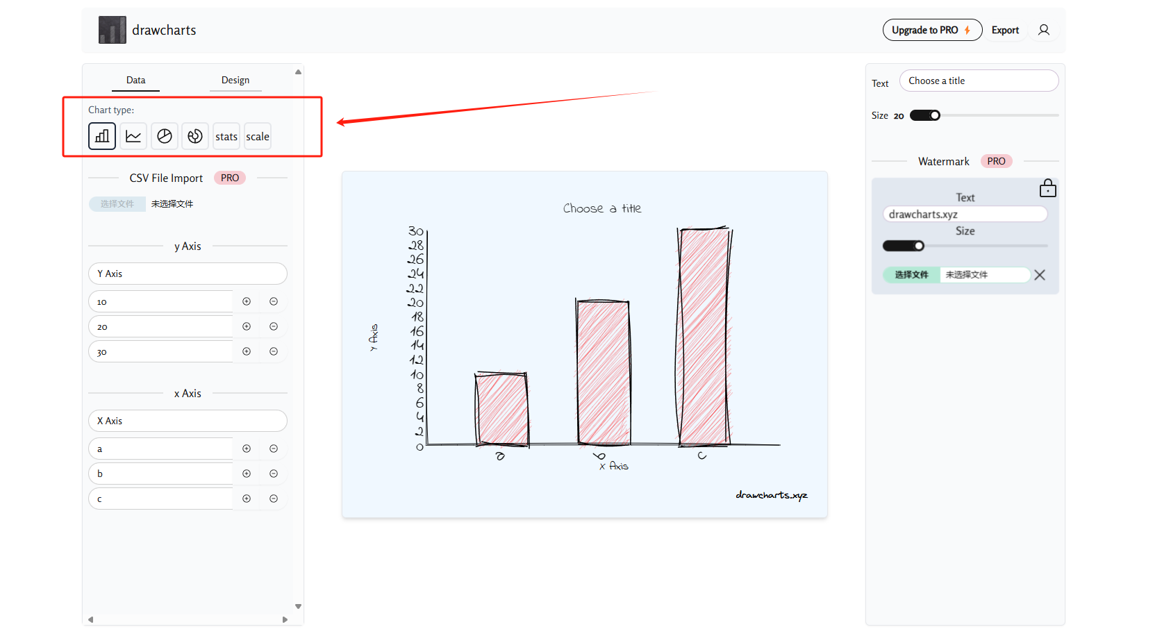The width and height of the screenshot is (1171, 636).
Task: Select the donut chart type icon
Action: [195, 136]
